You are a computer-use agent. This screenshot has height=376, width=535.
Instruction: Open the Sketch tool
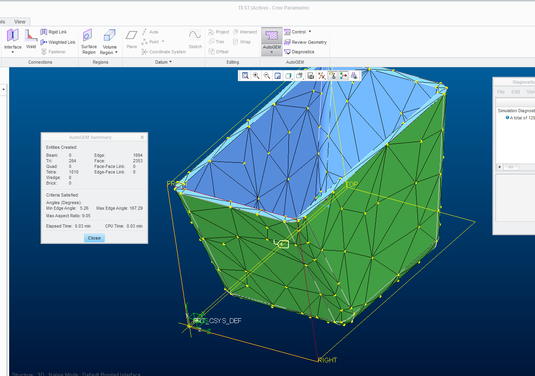[195, 39]
